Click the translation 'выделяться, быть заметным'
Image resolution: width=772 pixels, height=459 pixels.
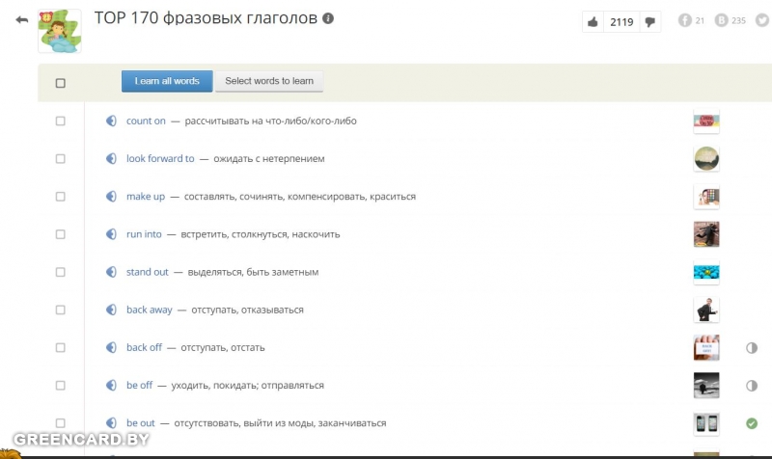253,272
